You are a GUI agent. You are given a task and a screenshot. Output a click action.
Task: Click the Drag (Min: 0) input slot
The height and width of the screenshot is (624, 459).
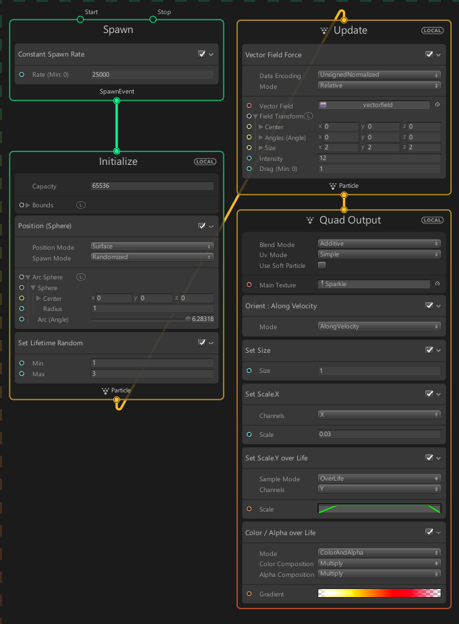point(249,169)
